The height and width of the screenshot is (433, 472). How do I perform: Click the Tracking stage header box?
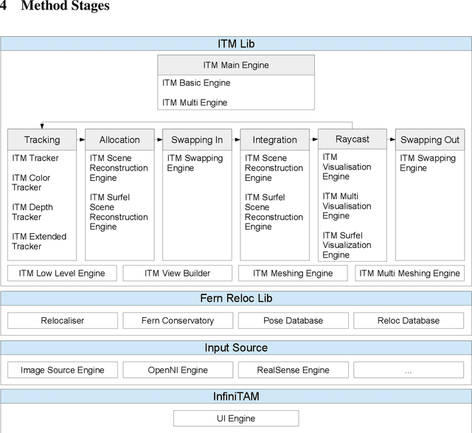[x=42, y=139]
